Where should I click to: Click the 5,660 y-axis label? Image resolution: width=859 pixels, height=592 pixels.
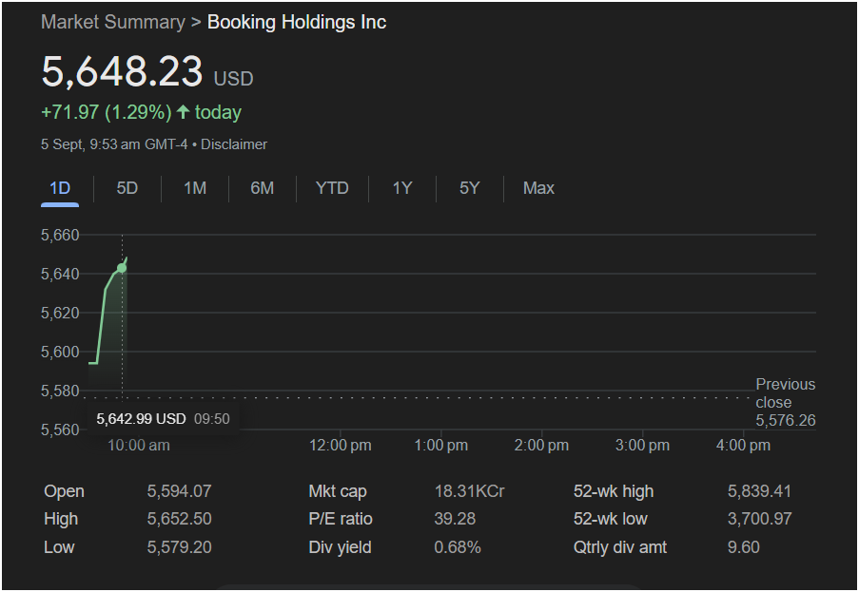point(60,236)
